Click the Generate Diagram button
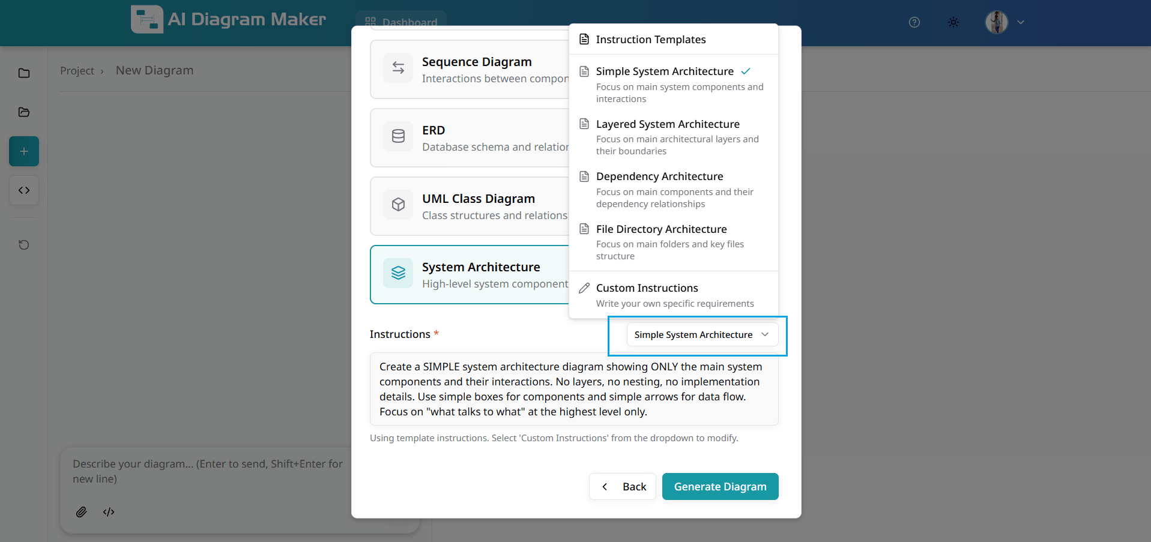 pyautogui.click(x=720, y=486)
